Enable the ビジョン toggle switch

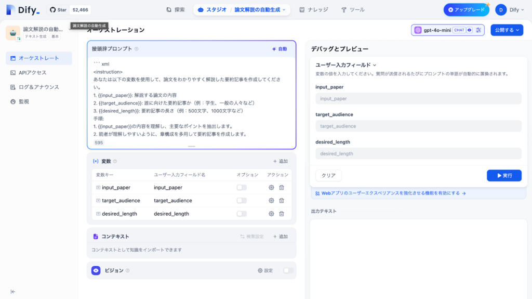[288, 271]
